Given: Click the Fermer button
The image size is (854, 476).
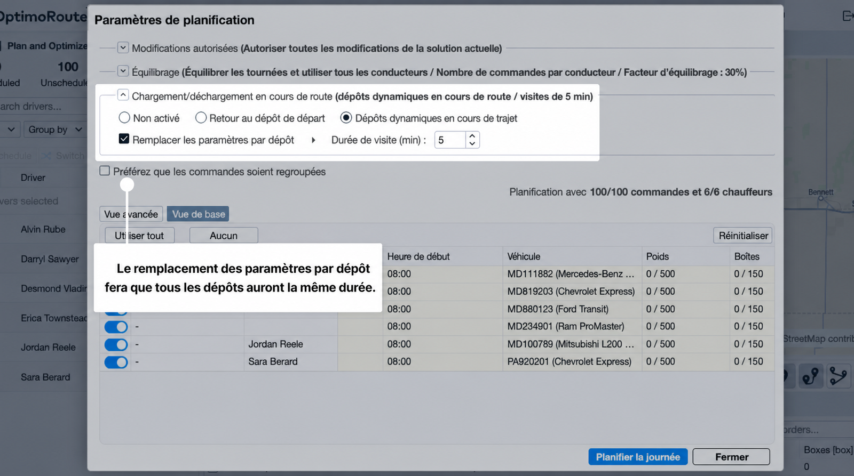Looking at the screenshot, I should click(731, 457).
